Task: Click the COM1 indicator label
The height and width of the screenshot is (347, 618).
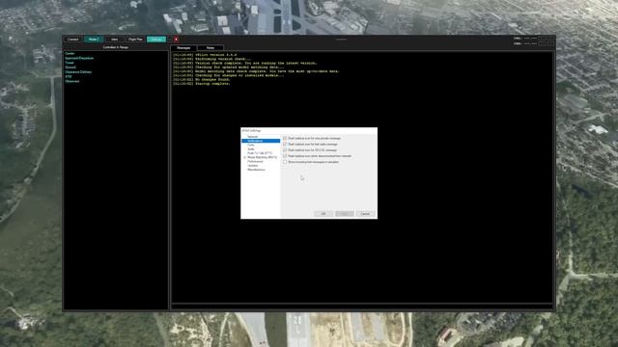Action: coord(518,39)
